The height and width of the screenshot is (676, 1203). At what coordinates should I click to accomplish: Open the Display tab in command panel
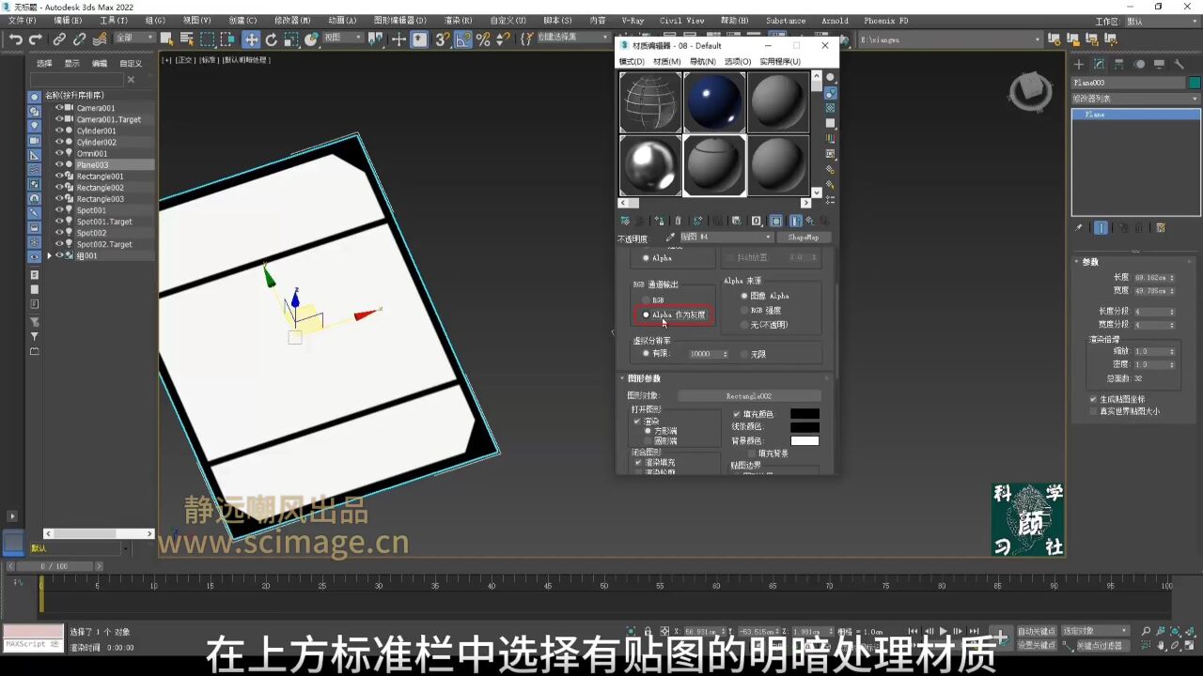(1159, 65)
